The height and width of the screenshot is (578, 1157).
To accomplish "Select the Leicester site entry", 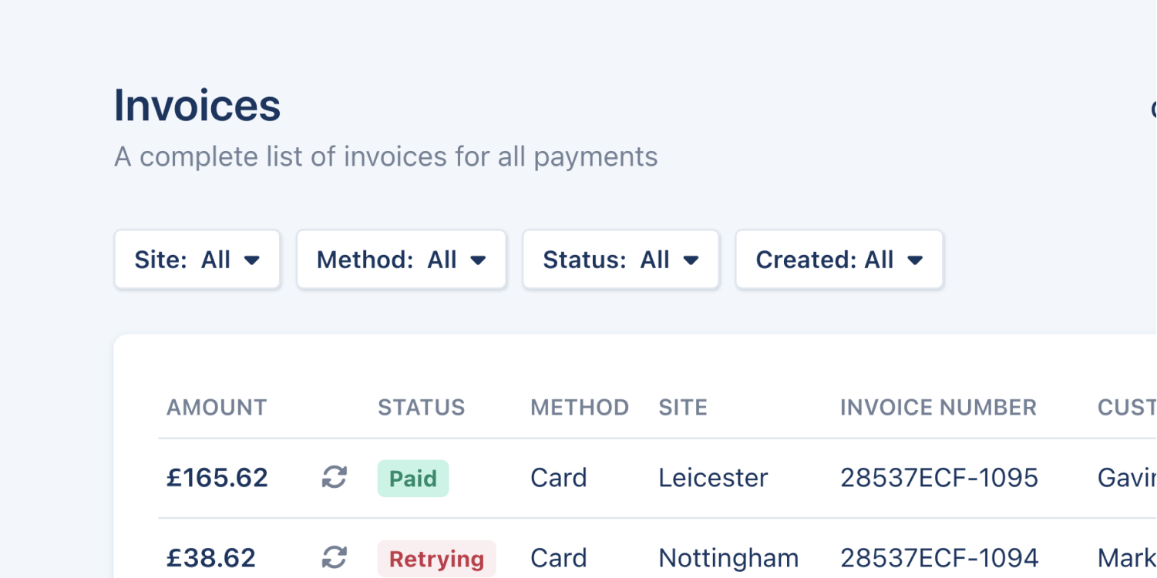I will [x=712, y=478].
